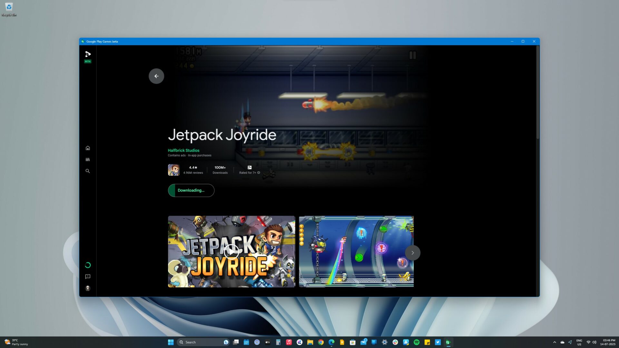Go back using the back arrow button

156,76
